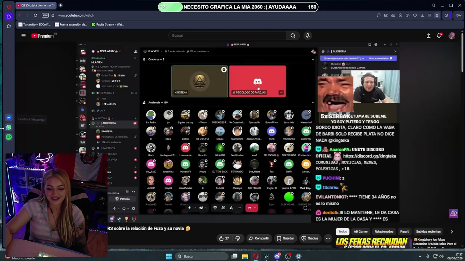Image resolution: width=465 pixels, height=261 pixels.
Task: Toggle the stage microphone in Discord call controls
Action: pyautogui.click(x=189, y=208)
